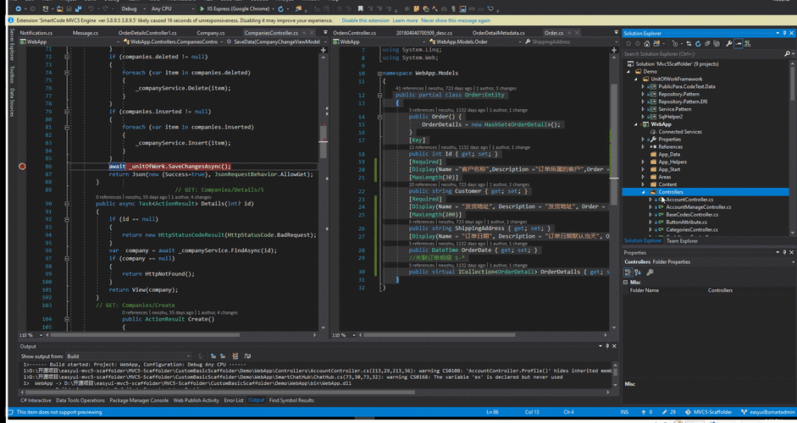
Task: Toggle the breakpoint on line 86
Action: tap(22, 167)
